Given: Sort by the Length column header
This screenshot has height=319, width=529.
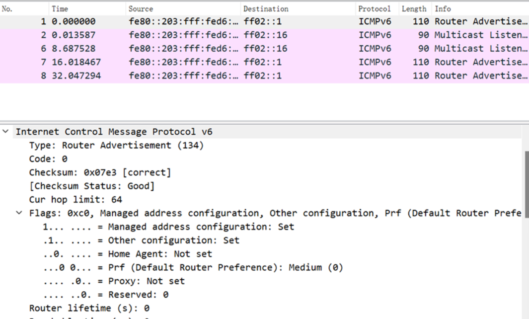Looking at the screenshot, I should (414, 9).
